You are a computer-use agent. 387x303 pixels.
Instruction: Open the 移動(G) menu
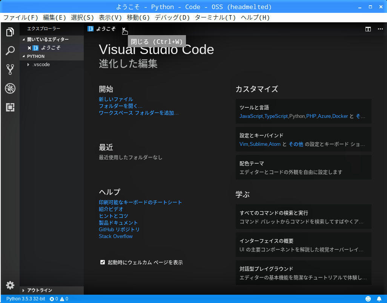coord(138,17)
